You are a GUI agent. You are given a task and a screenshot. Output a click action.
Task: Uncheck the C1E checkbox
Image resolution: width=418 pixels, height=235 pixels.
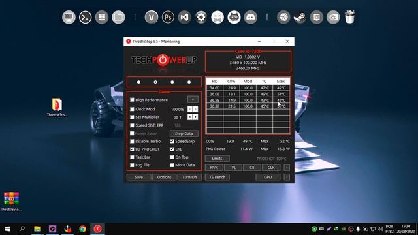(172, 149)
